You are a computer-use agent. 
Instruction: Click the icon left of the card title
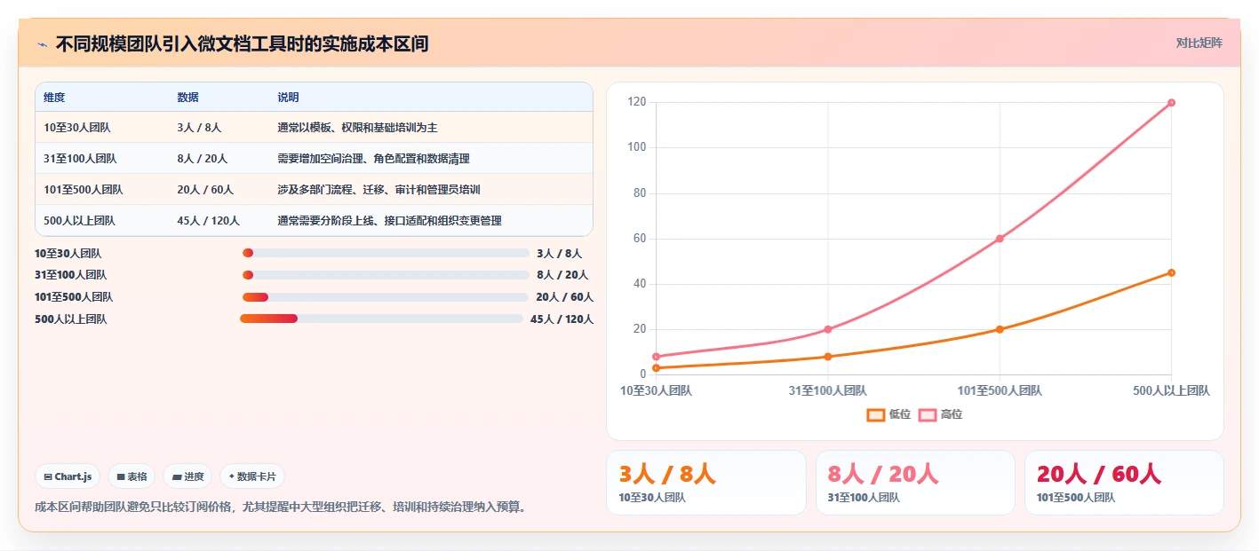tap(43, 43)
